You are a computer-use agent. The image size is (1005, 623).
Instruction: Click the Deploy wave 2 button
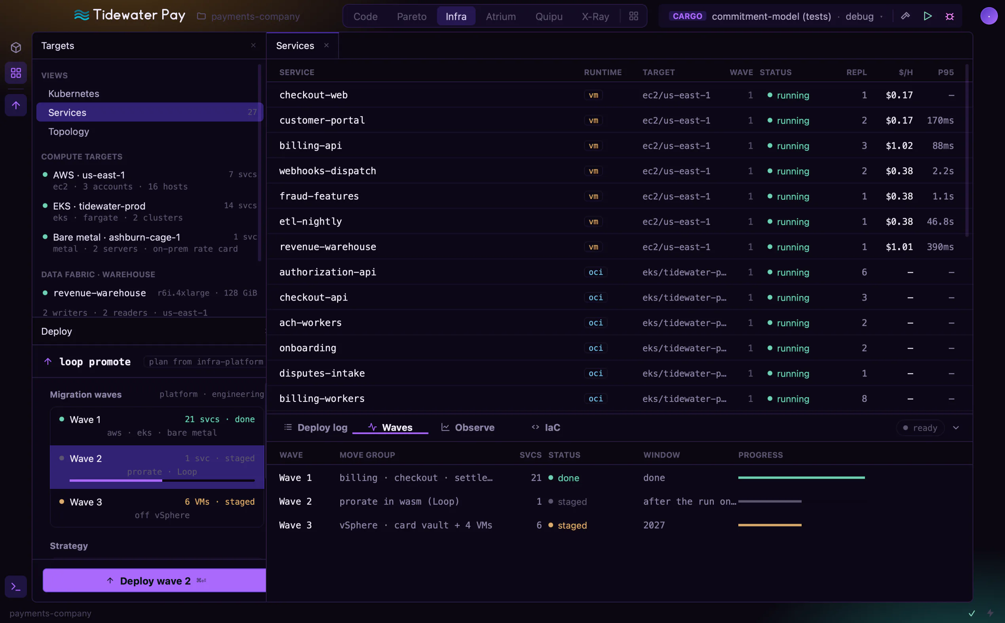[155, 581]
